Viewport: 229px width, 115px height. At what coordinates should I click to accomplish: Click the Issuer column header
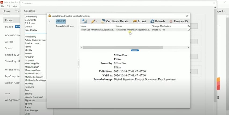(x=119, y=26)
